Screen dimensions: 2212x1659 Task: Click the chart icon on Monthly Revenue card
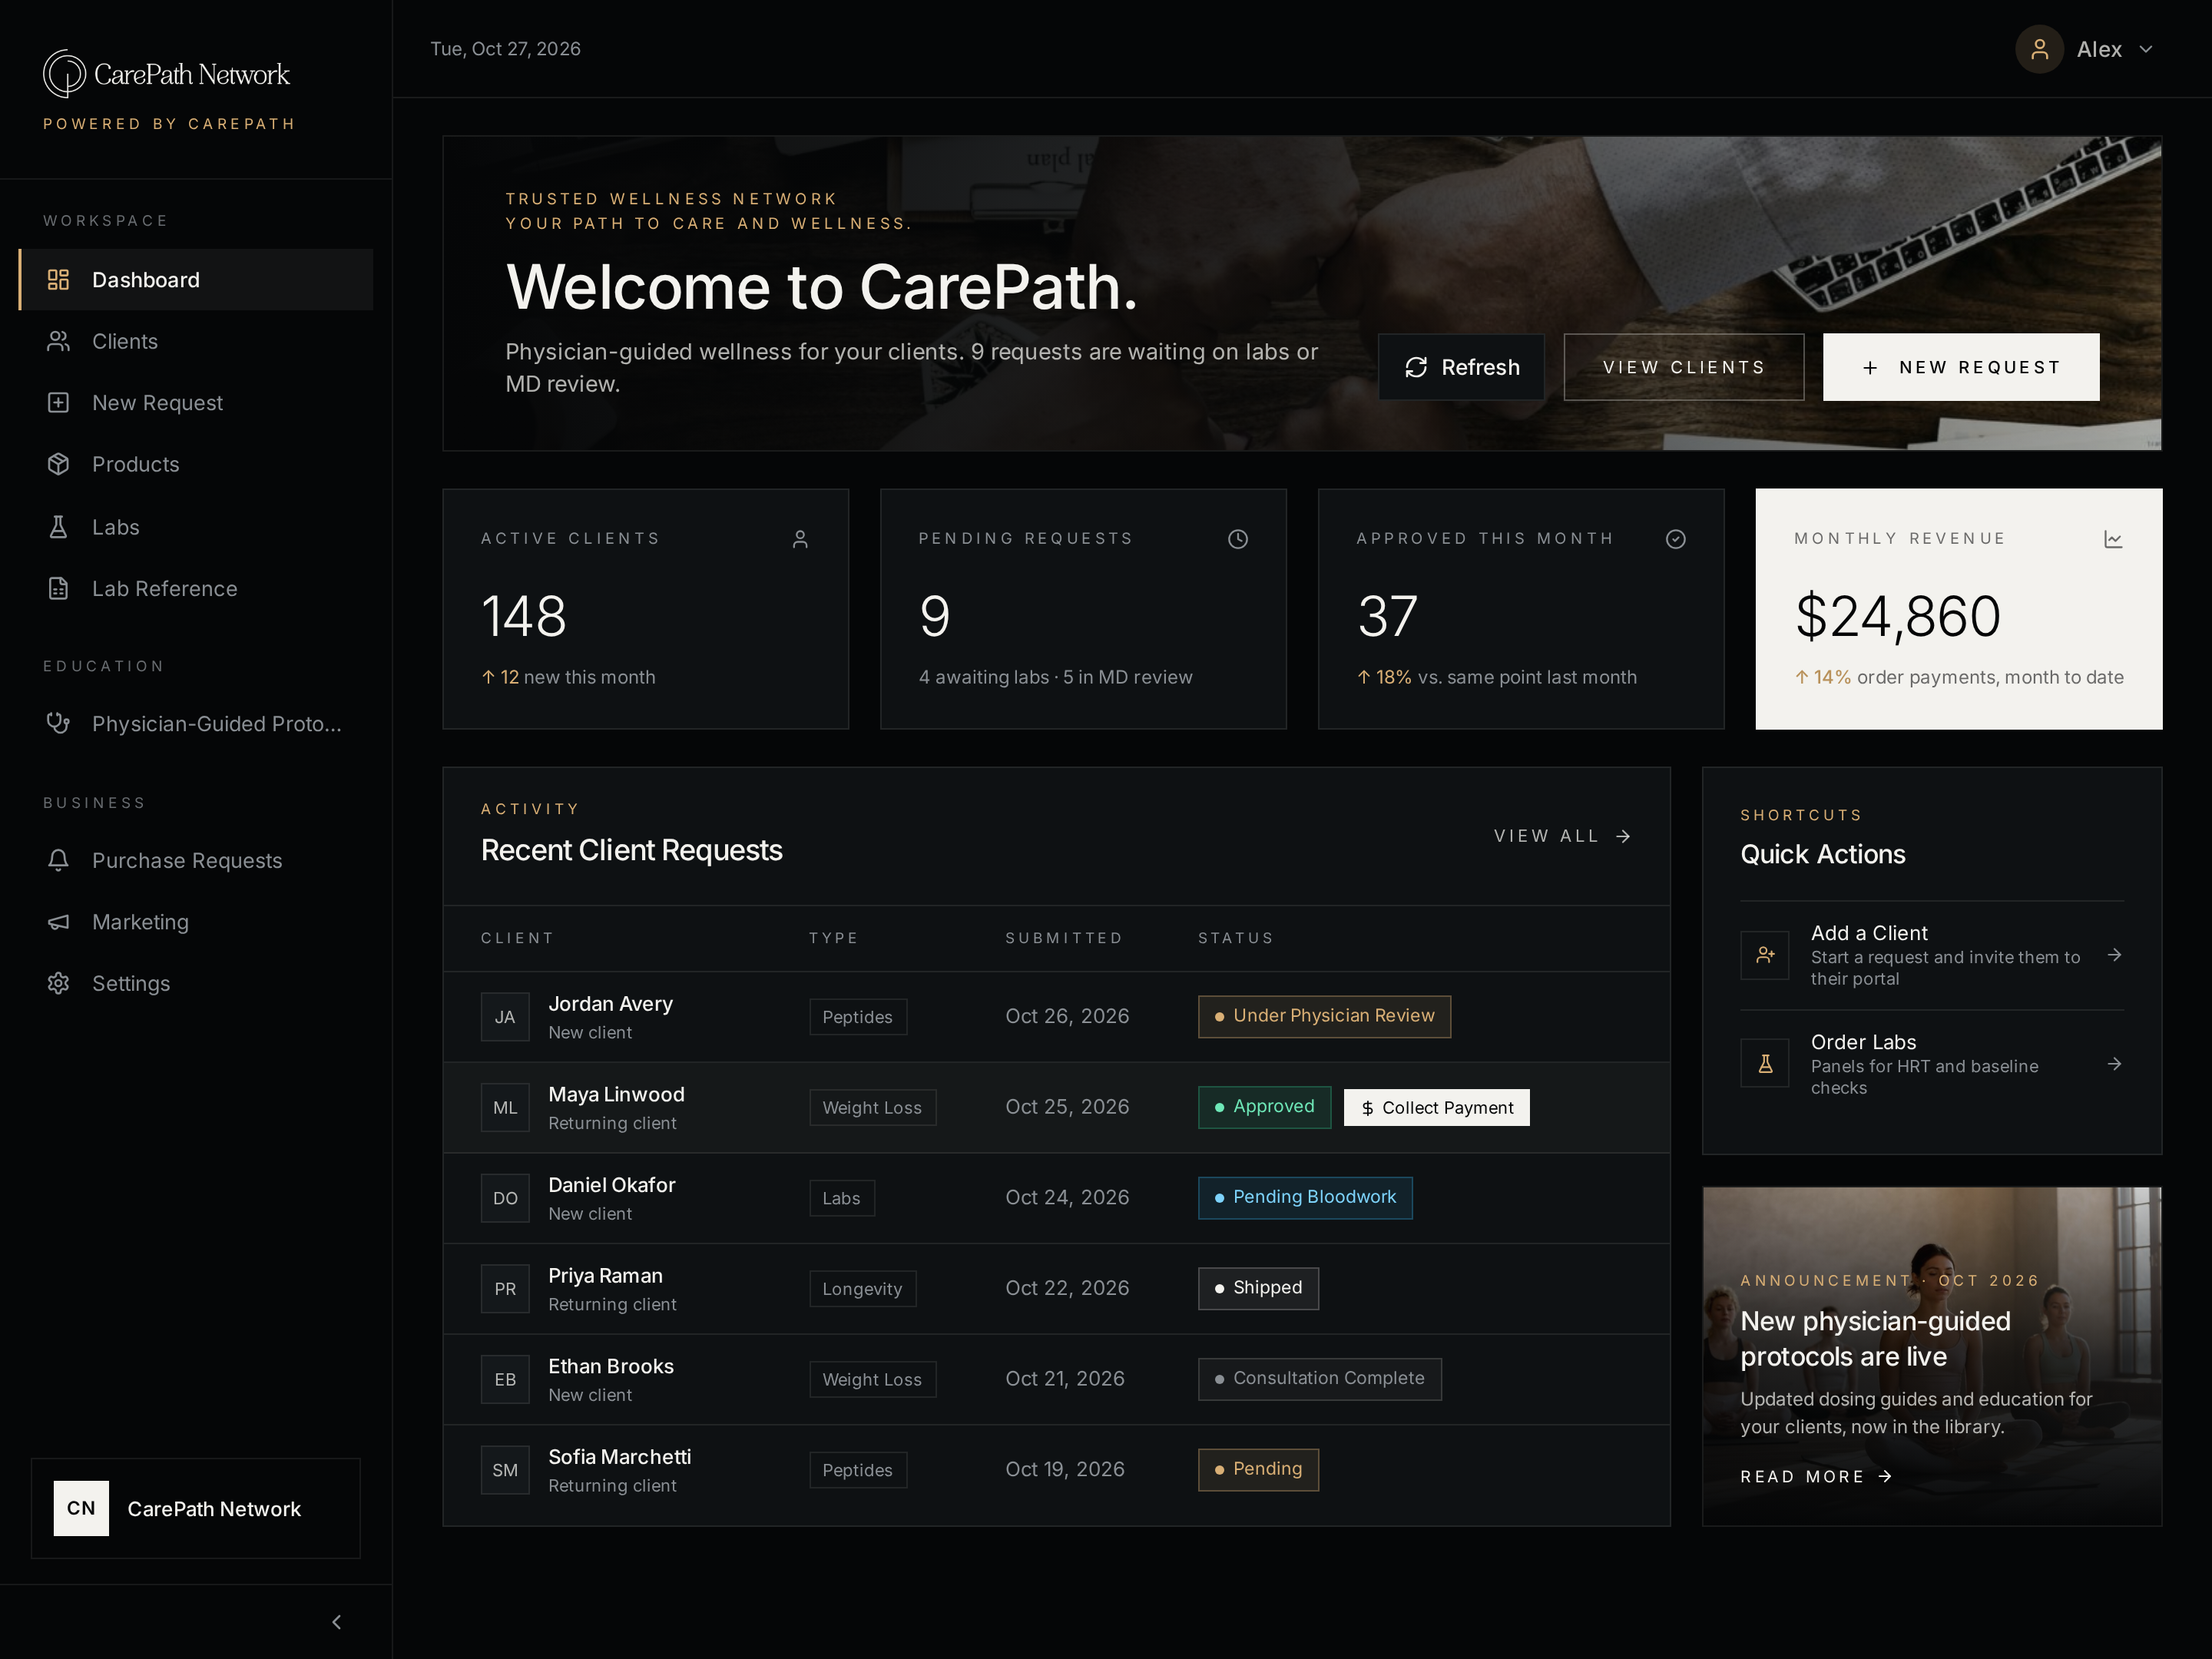(2113, 539)
